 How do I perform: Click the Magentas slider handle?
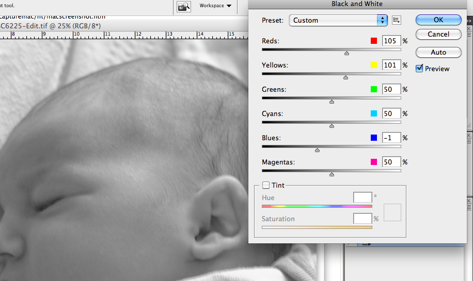[332, 174]
